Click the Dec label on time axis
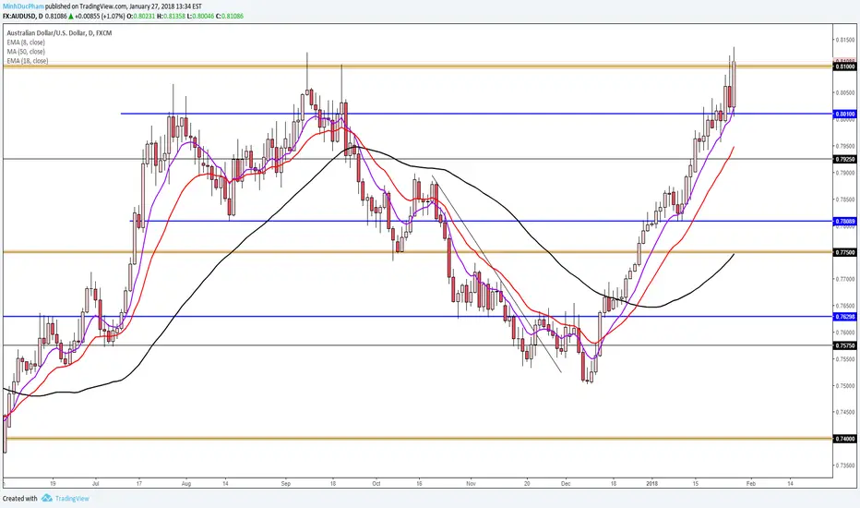Screen dimensions: 860x508 coord(566,484)
